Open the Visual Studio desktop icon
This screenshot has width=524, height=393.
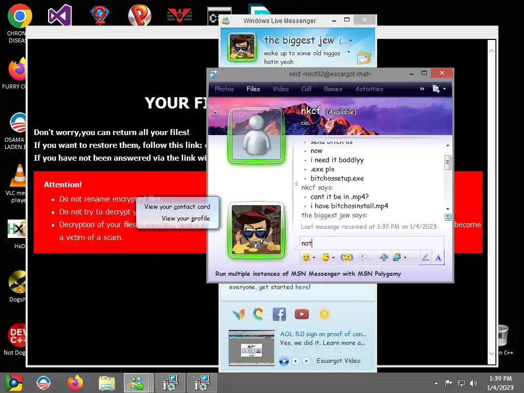(x=60, y=15)
